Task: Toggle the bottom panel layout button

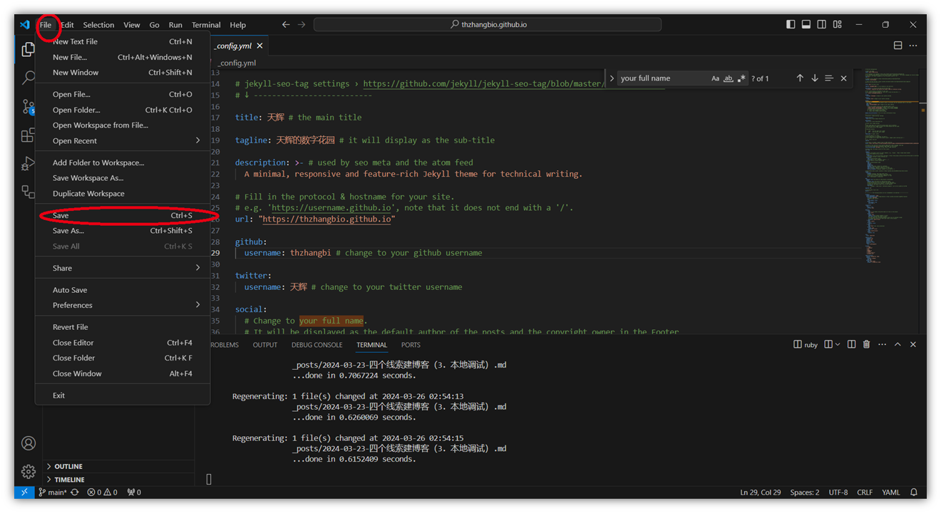Action: point(806,25)
